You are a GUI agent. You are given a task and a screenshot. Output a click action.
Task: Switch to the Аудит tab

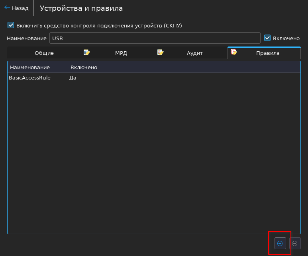[195, 53]
